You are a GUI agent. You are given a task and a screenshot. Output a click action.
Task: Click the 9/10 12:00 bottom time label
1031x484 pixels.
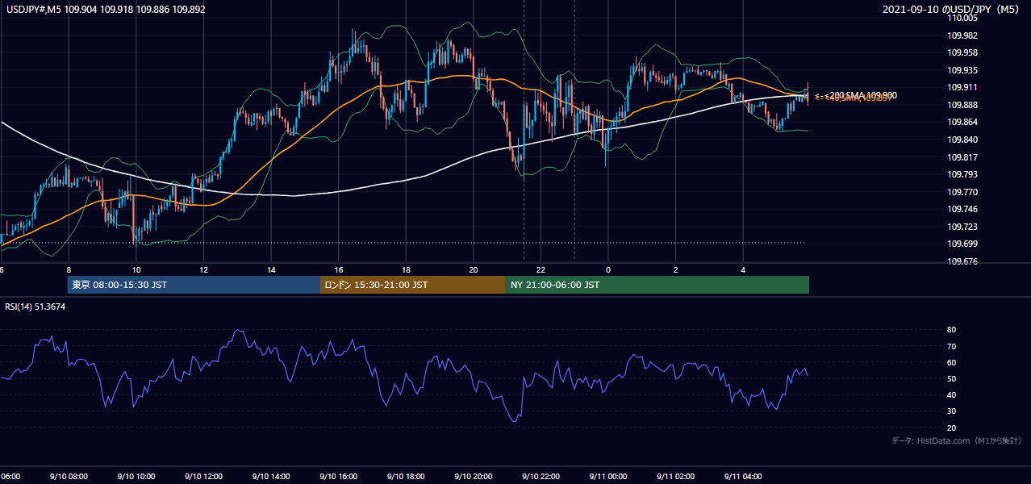pos(203,477)
